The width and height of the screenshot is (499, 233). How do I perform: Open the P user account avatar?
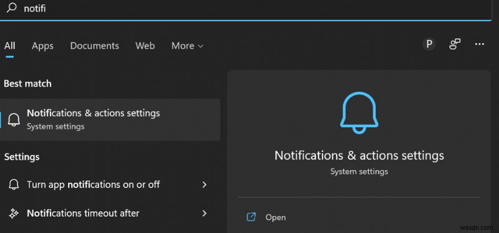pyautogui.click(x=429, y=44)
